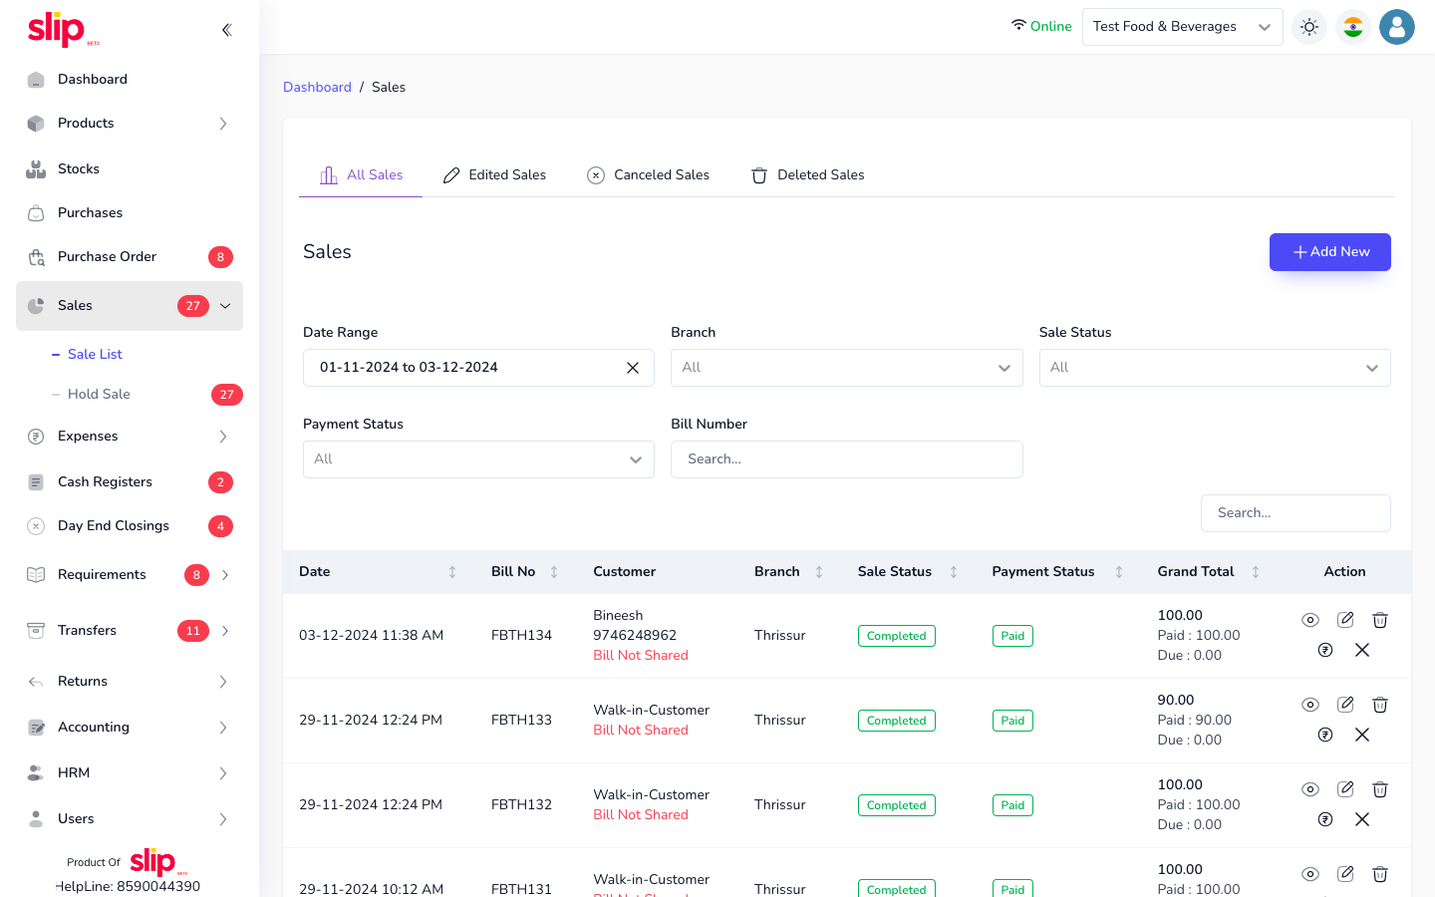This screenshot has height=897, width=1435.
Task: Click the Add New button
Action: tap(1329, 252)
